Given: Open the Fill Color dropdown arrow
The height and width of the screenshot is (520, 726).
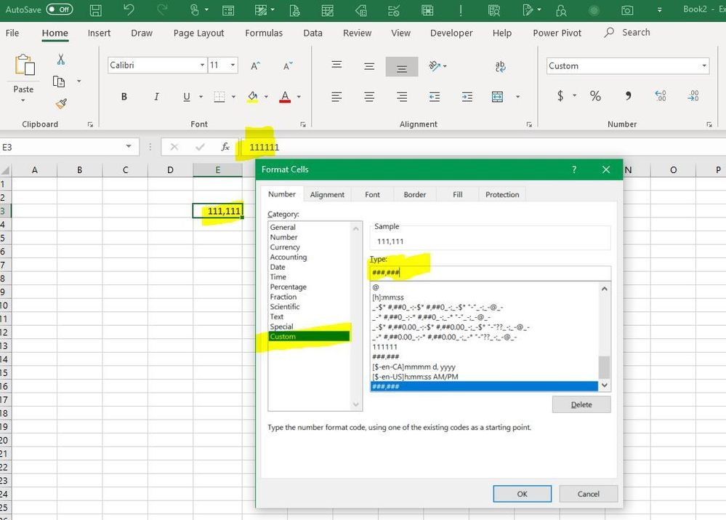Looking at the screenshot, I should point(266,97).
